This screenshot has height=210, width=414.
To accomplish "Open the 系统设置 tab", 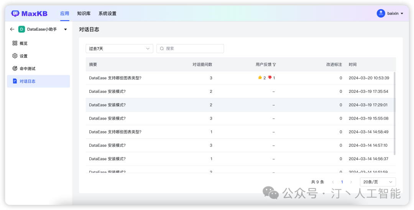I will pyautogui.click(x=107, y=13).
